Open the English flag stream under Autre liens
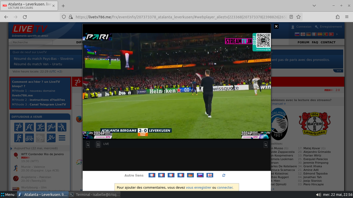353x198 pixels. (x=210, y=175)
